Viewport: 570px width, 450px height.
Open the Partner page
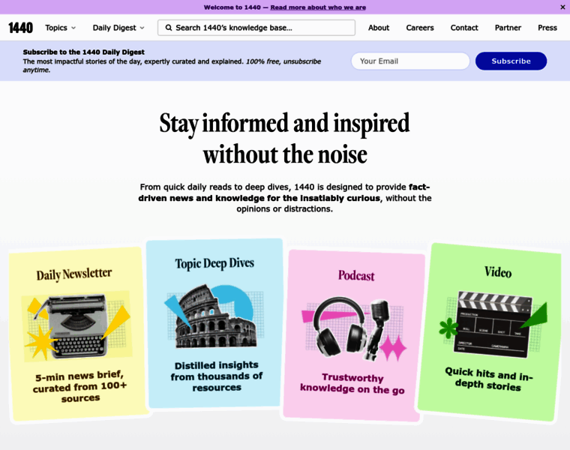pos(508,28)
